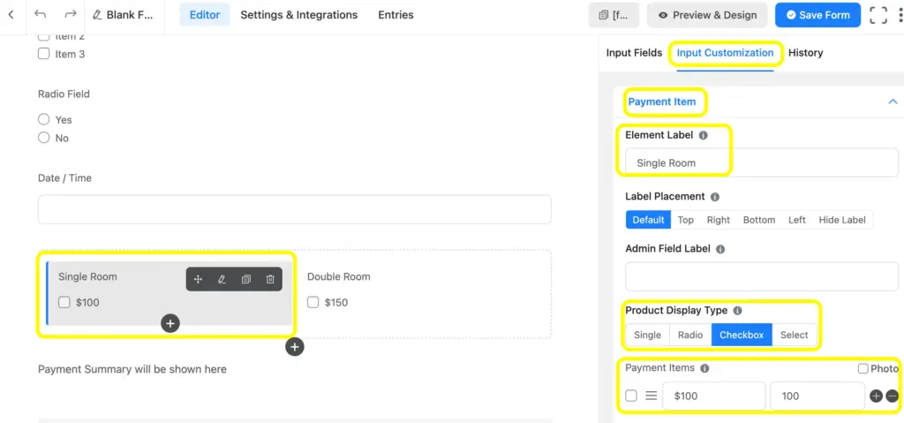This screenshot has height=423, width=904.
Task: Move the Single Room field icon
Action: point(198,279)
